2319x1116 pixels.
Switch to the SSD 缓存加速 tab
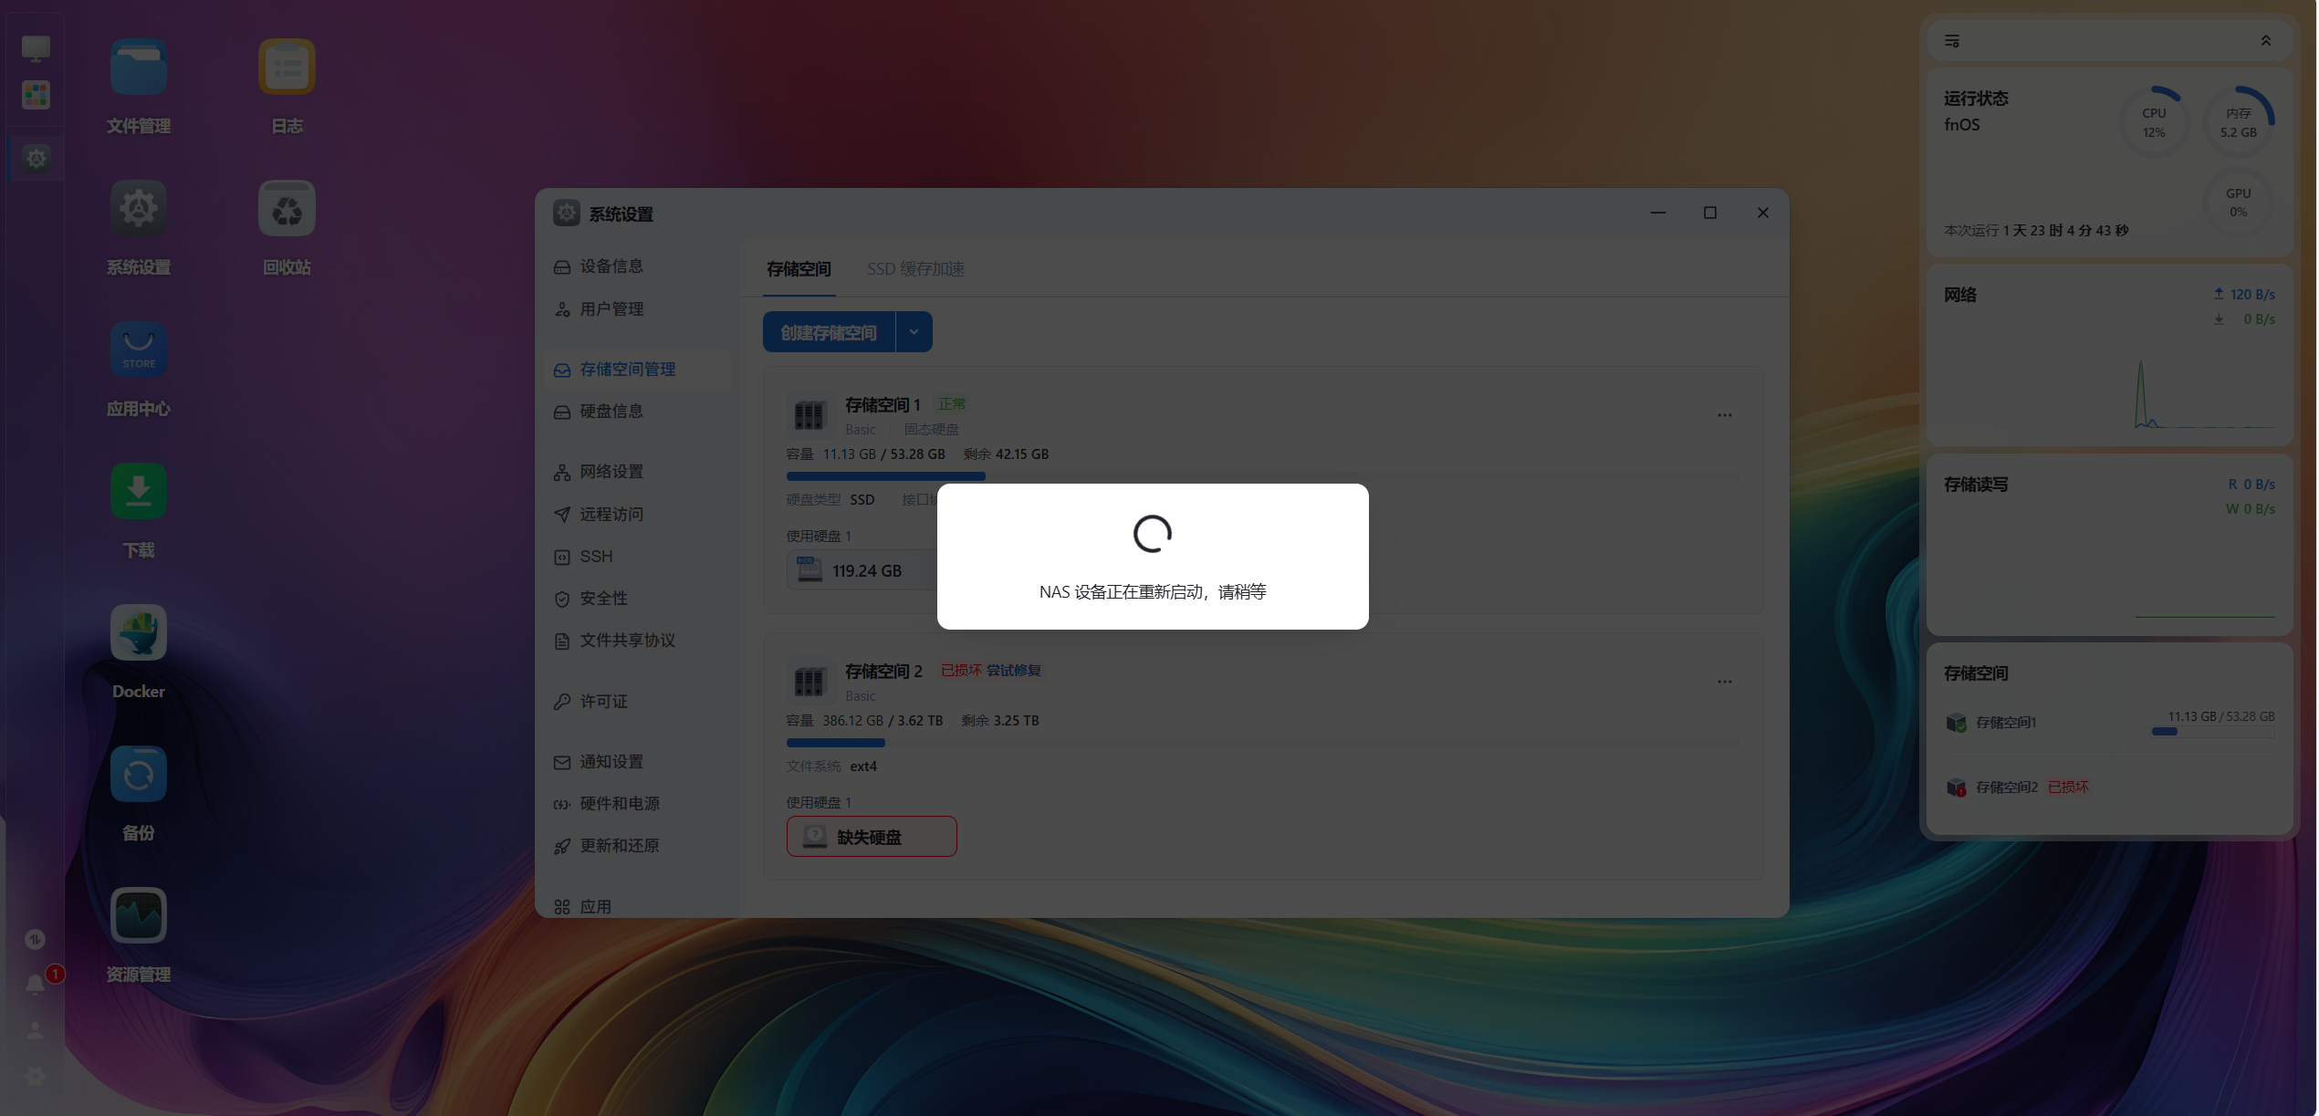[915, 269]
